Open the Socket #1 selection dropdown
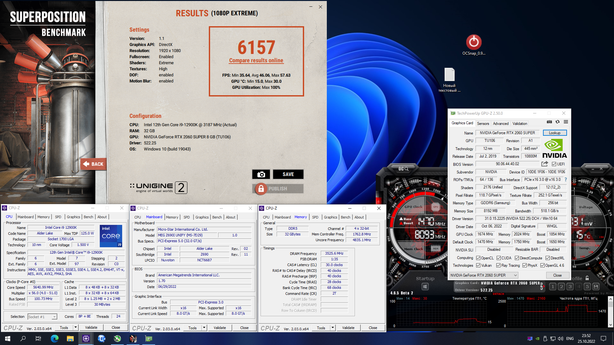Image resolution: width=614 pixels, height=345 pixels. pyautogui.click(x=42, y=317)
